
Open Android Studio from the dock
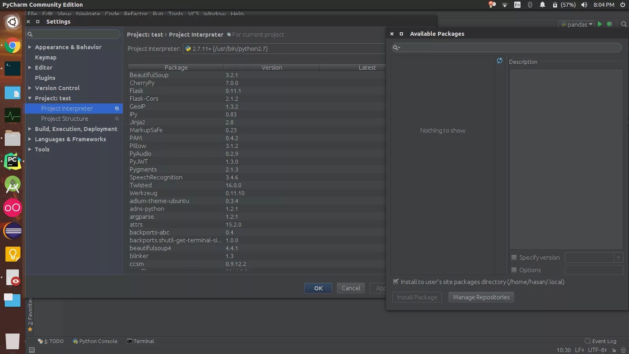pyautogui.click(x=13, y=184)
